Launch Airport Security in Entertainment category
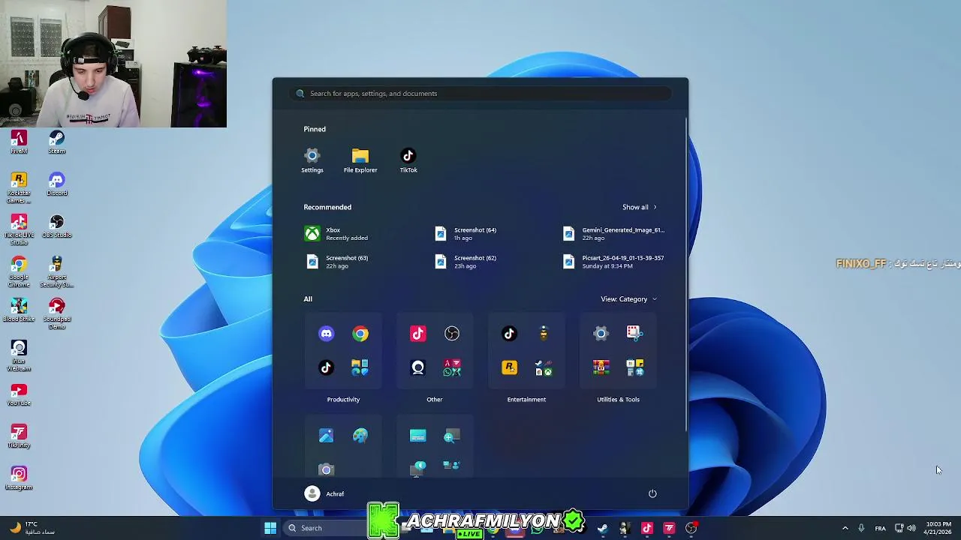 [544, 334]
